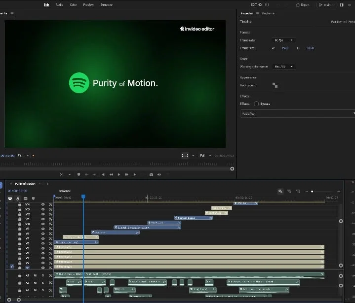355x303 pixels.
Task: Mute audio track A4
Action: [35, 290]
